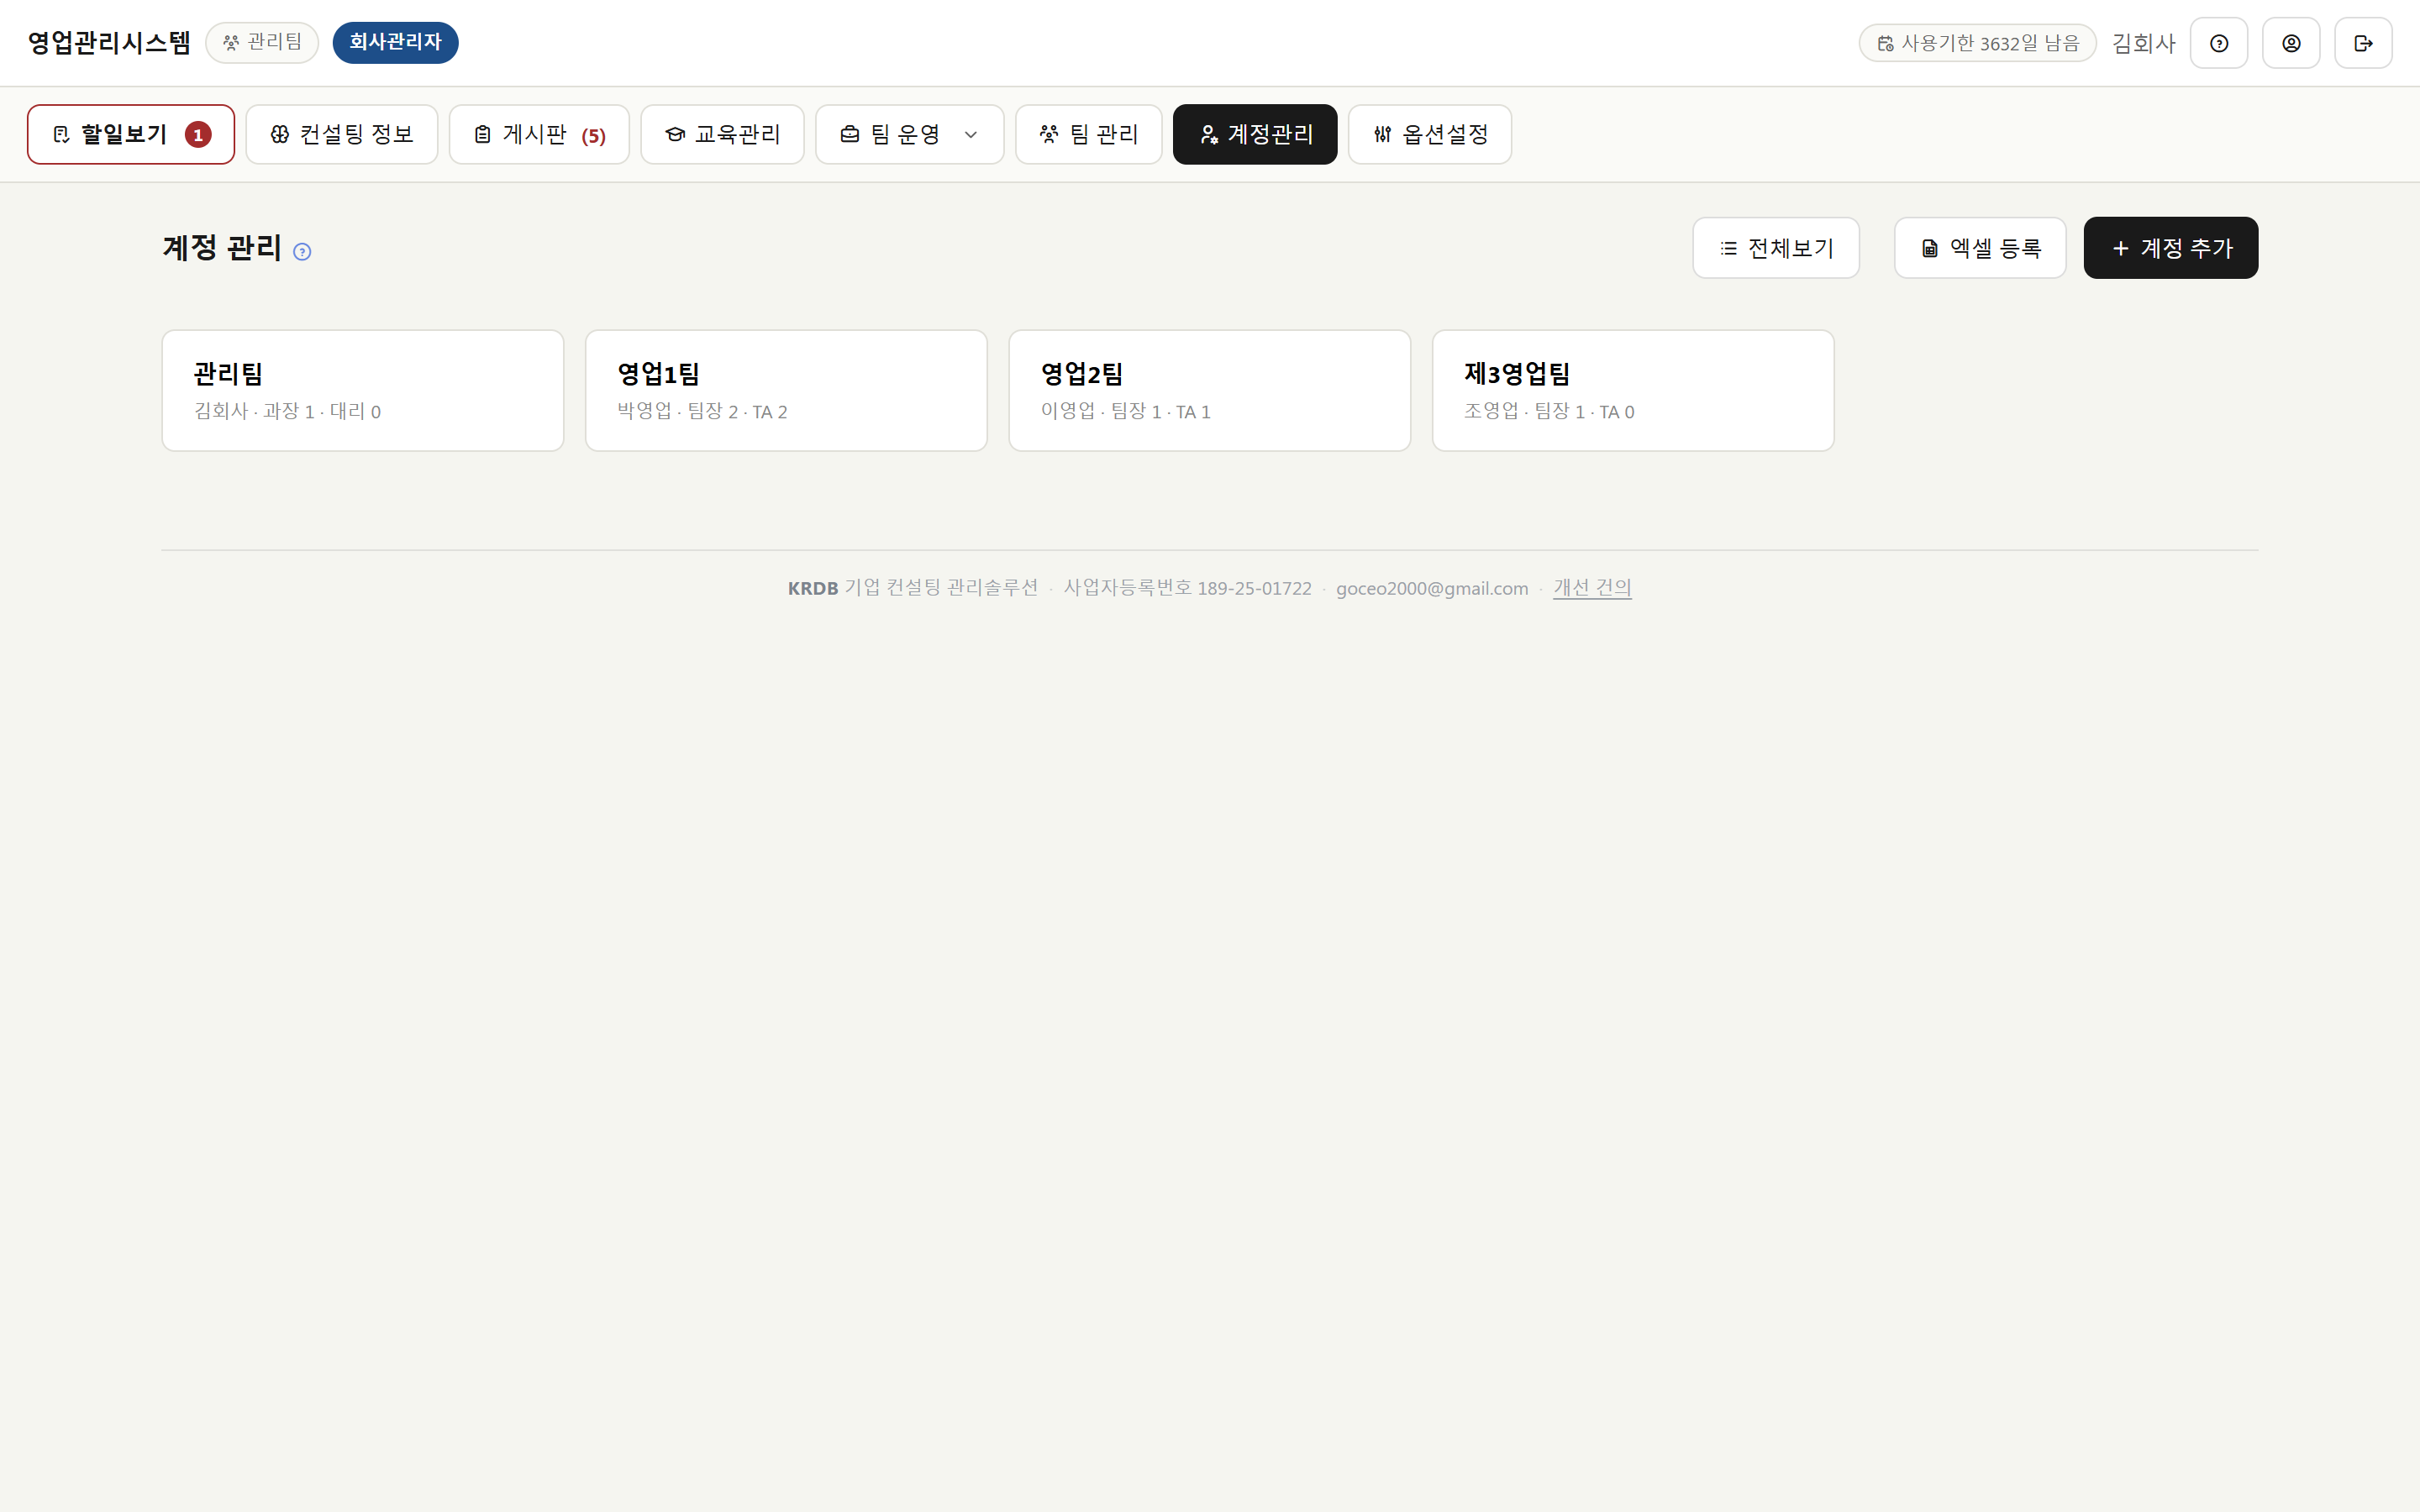Click the 개선 건의 footer link
The width and height of the screenshot is (2420, 1512).
pyautogui.click(x=1592, y=588)
